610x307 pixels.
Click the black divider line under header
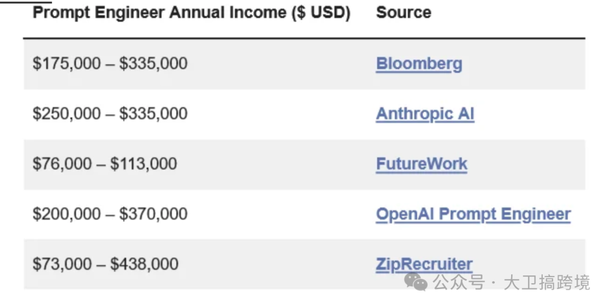pos(304,38)
